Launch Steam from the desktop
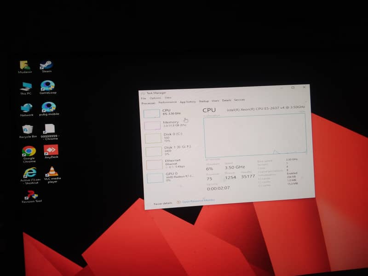This screenshot has width=368, height=276. coord(47,64)
